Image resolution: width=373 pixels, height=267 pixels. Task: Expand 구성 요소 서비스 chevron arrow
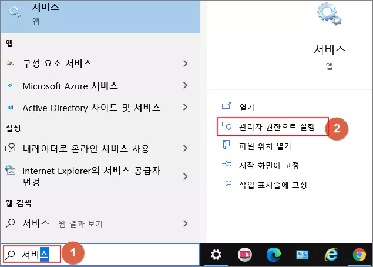(x=185, y=64)
